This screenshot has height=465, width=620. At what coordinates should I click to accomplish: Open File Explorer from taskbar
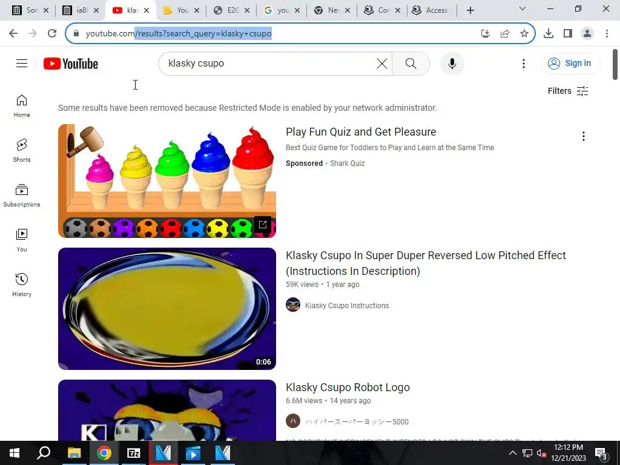pyautogui.click(x=74, y=453)
